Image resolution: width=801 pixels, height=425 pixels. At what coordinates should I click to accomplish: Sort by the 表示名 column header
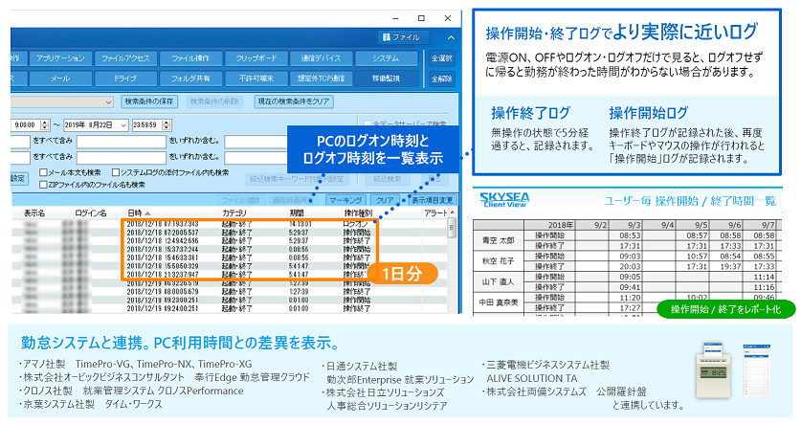click(x=34, y=213)
